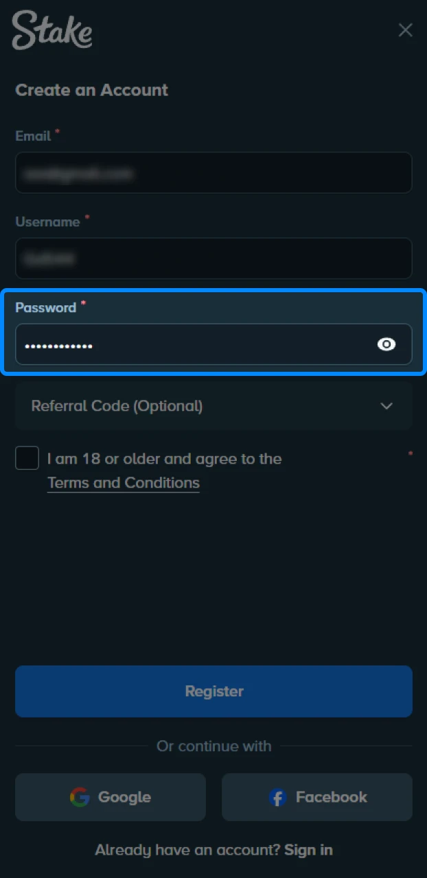The height and width of the screenshot is (878, 427).
Task: Enable the Terms and Conditions checkbox
Action: (x=27, y=458)
